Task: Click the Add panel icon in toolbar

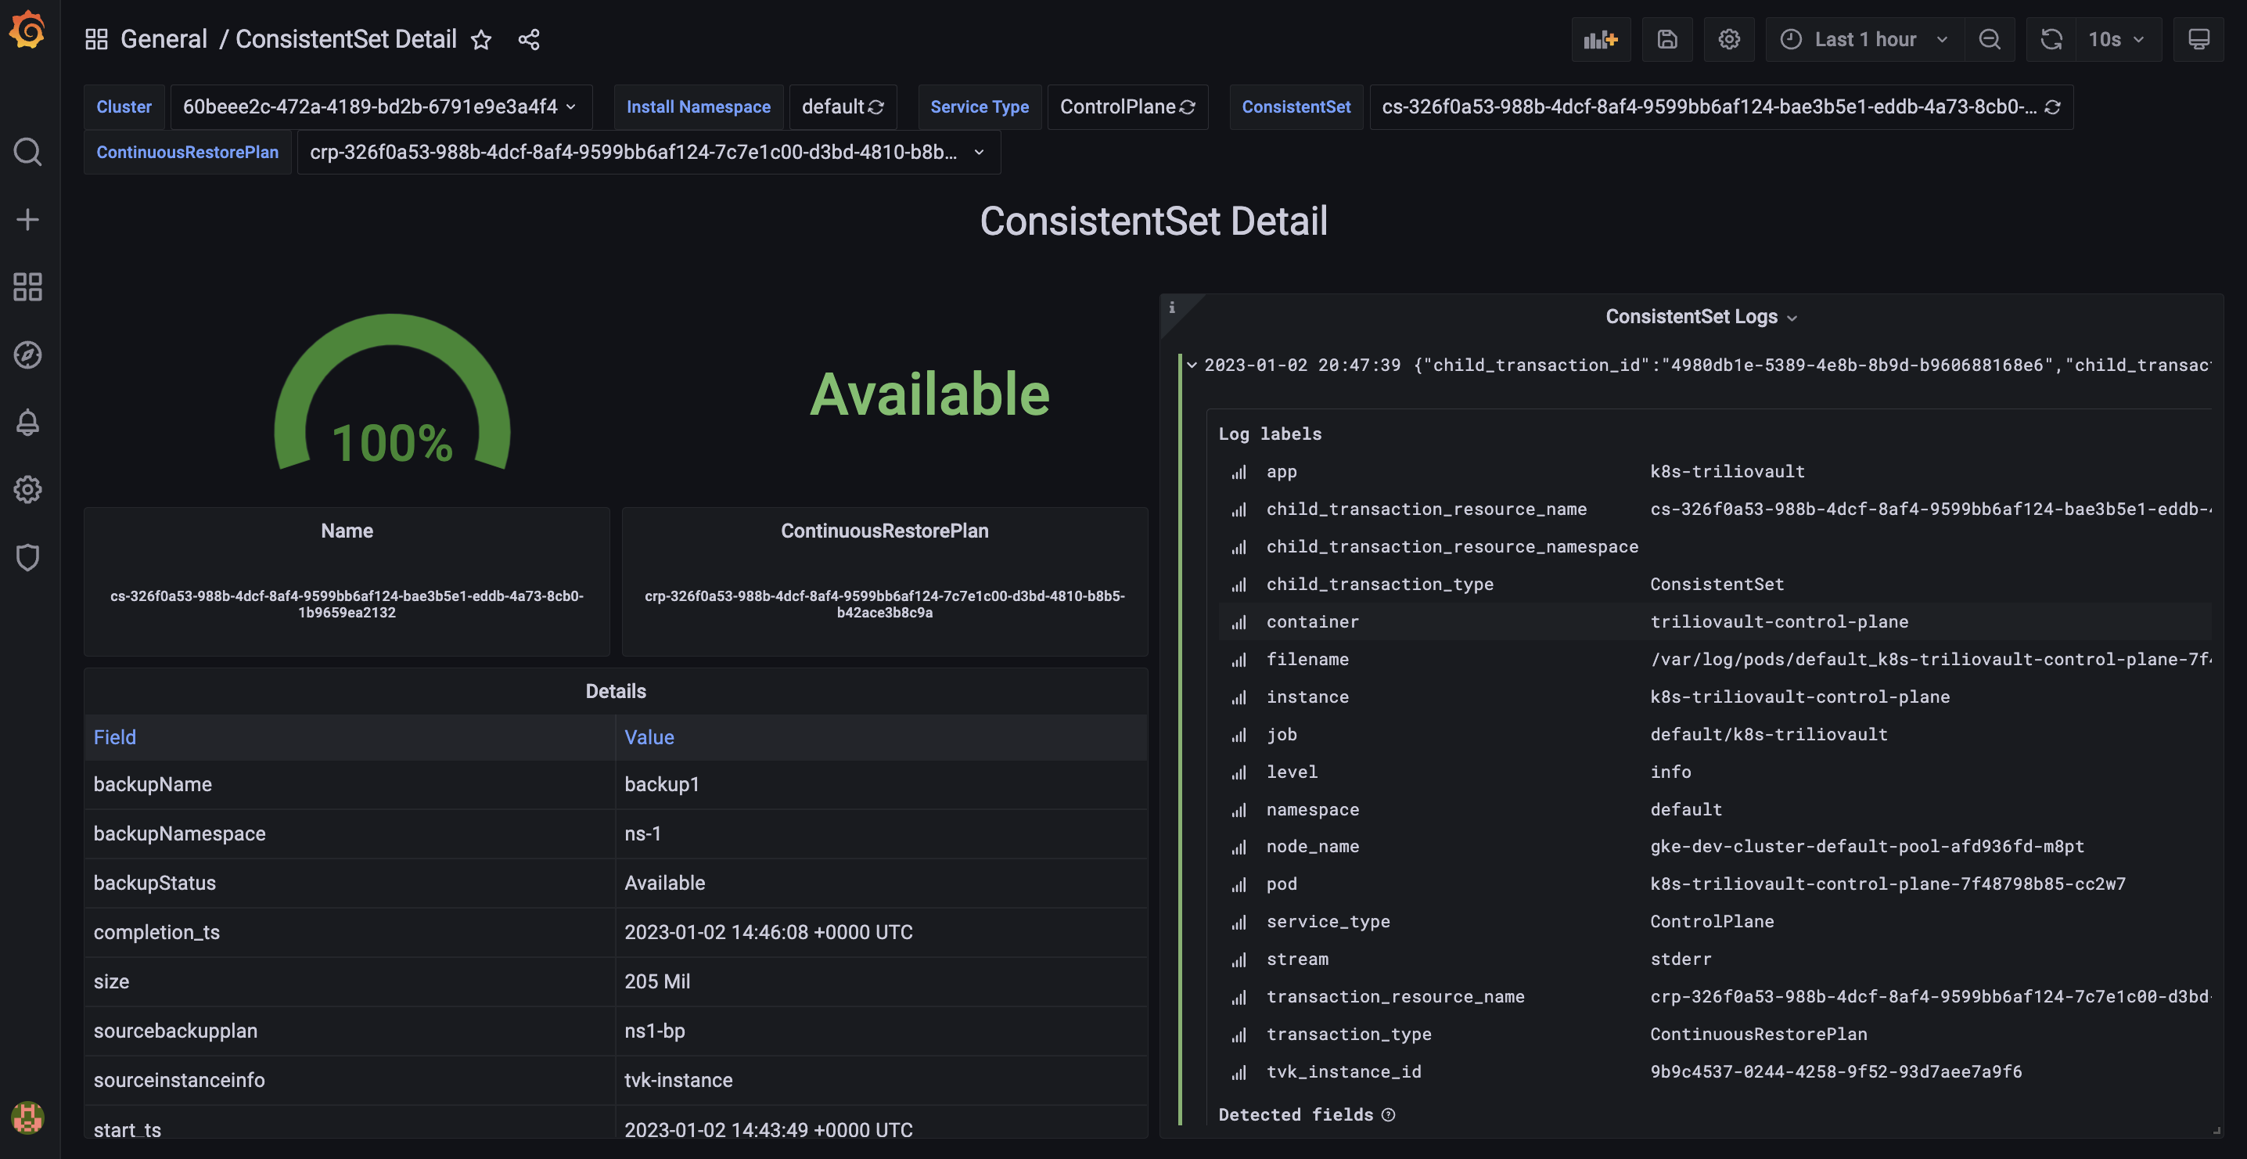Action: [1601, 39]
